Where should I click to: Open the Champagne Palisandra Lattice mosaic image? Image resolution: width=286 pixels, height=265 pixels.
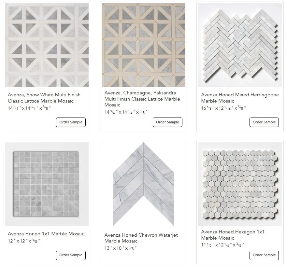pyautogui.click(x=143, y=45)
